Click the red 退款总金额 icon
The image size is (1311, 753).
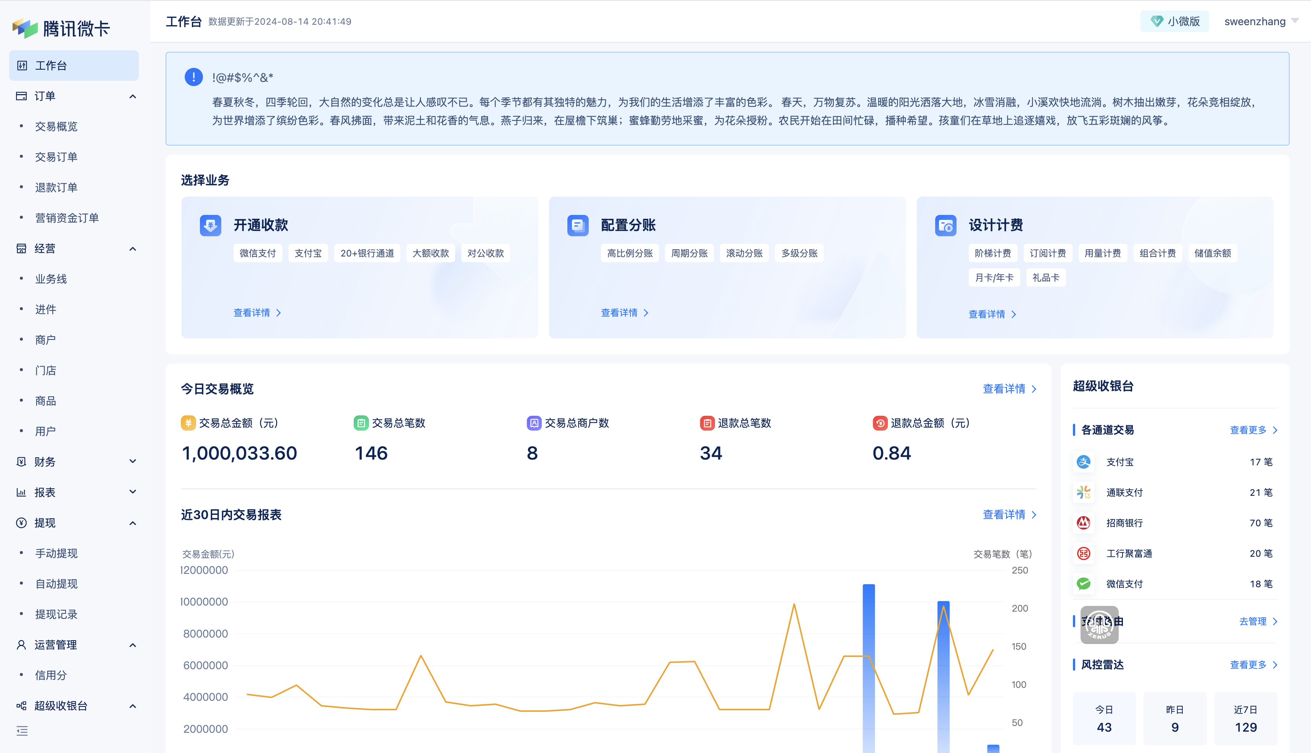pyautogui.click(x=880, y=423)
